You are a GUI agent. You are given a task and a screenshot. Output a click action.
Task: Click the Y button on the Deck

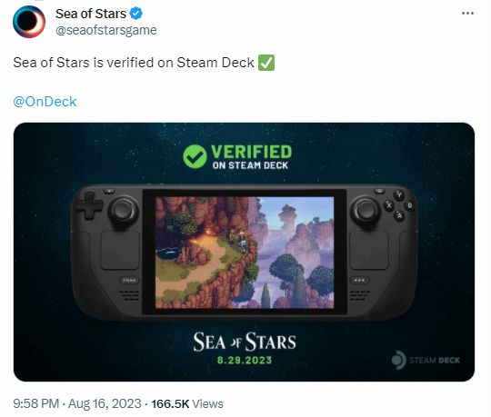coord(399,195)
